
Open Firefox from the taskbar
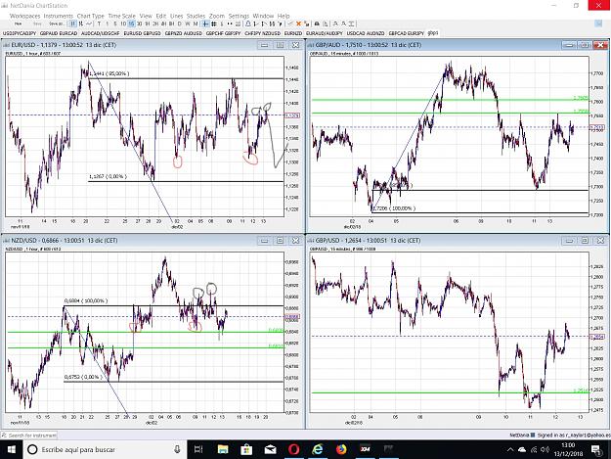point(342,449)
